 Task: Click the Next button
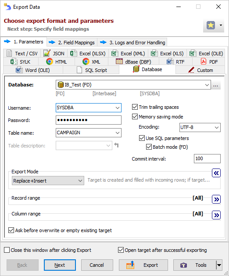(x=60, y=265)
